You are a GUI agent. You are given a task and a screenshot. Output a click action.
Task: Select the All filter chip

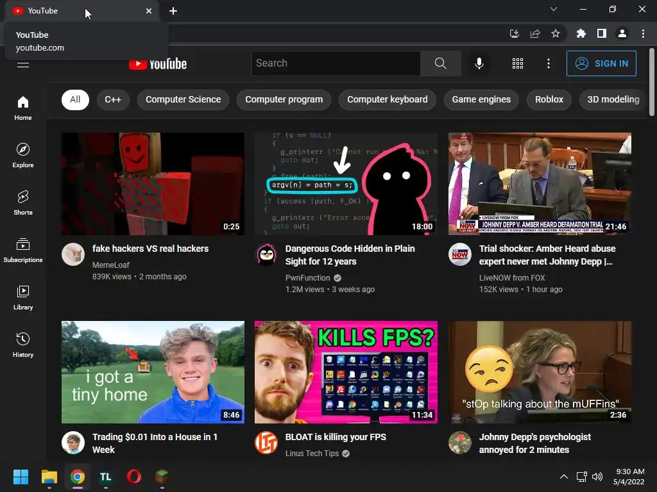point(75,99)
